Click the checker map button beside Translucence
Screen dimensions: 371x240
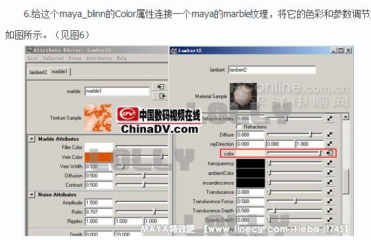pyautogui.click(x=330, y=191)
